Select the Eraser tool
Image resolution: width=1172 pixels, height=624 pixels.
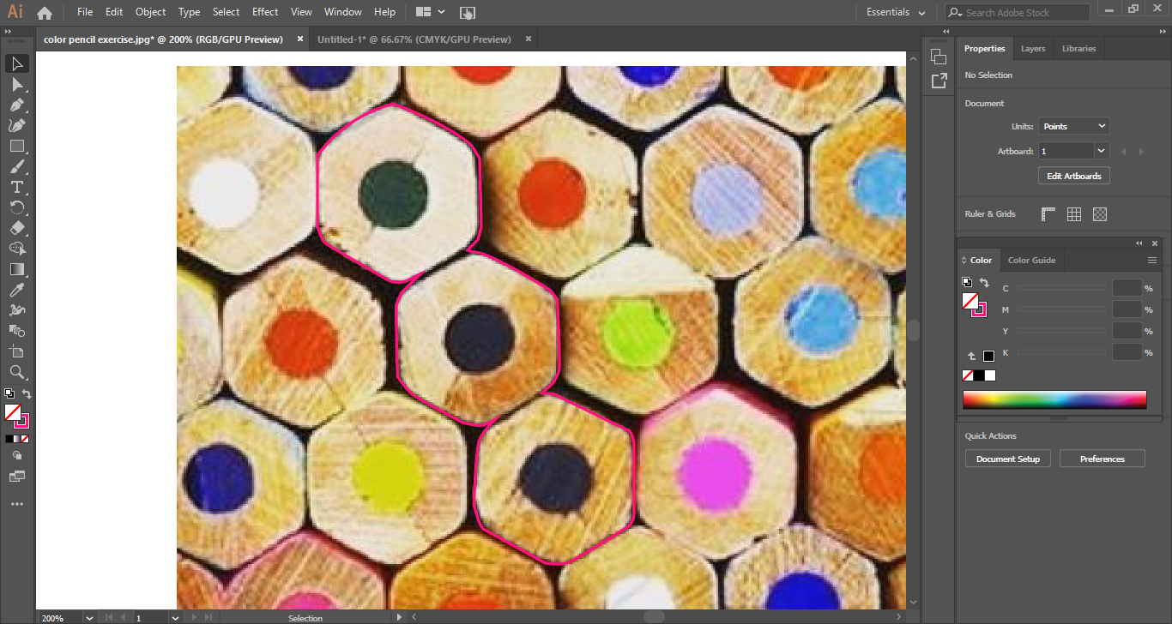[16, 228]
